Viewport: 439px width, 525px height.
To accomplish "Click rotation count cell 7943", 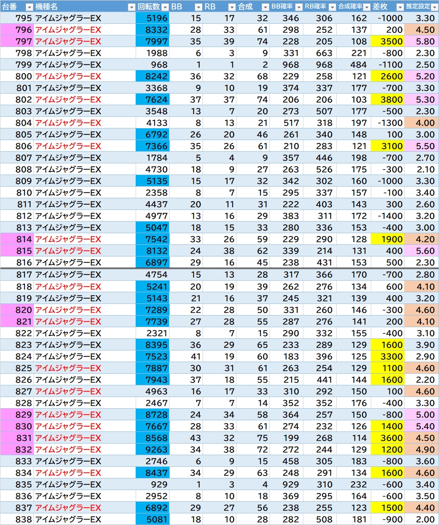I will 152,380.
